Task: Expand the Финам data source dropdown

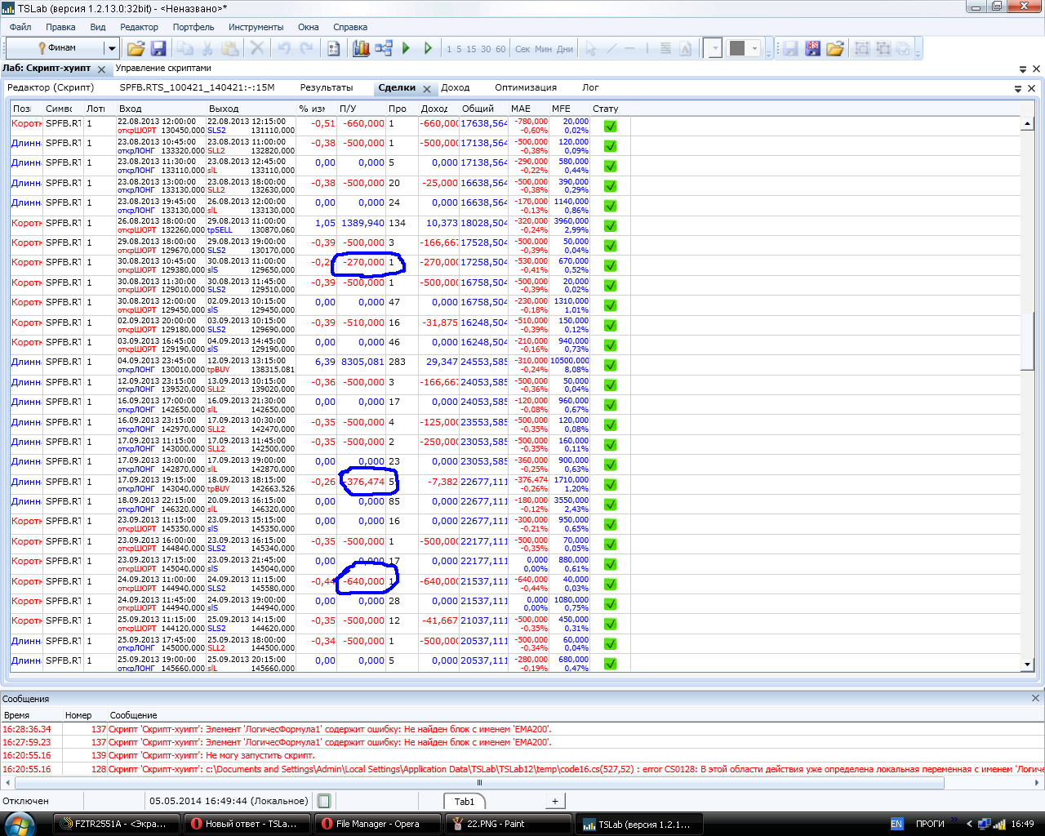Action: point(112,49)
